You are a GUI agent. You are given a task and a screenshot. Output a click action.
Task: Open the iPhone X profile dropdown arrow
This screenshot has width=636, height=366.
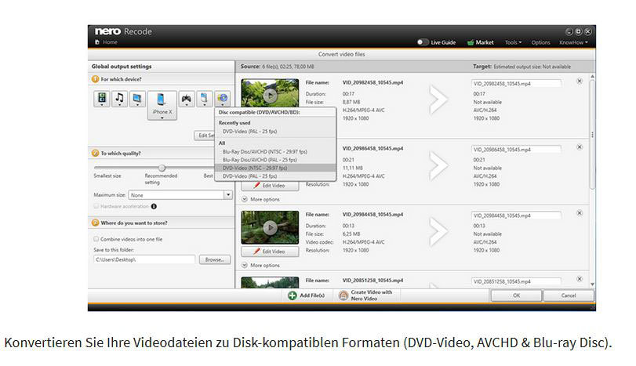click(162, 118)
